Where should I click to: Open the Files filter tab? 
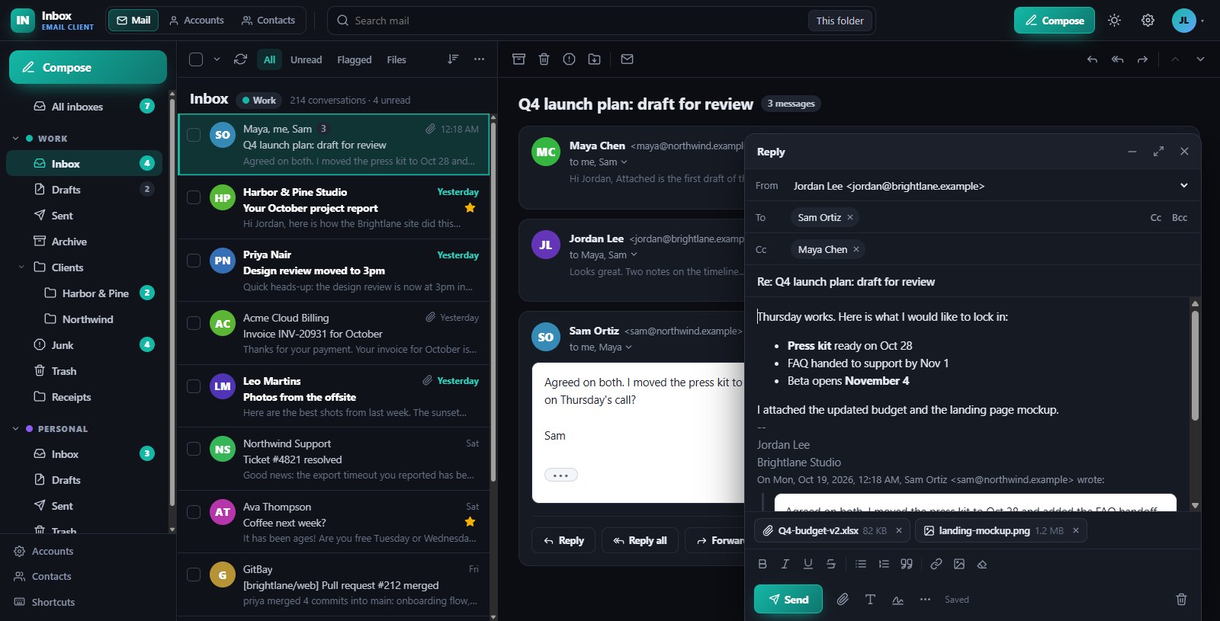[396, 59]
